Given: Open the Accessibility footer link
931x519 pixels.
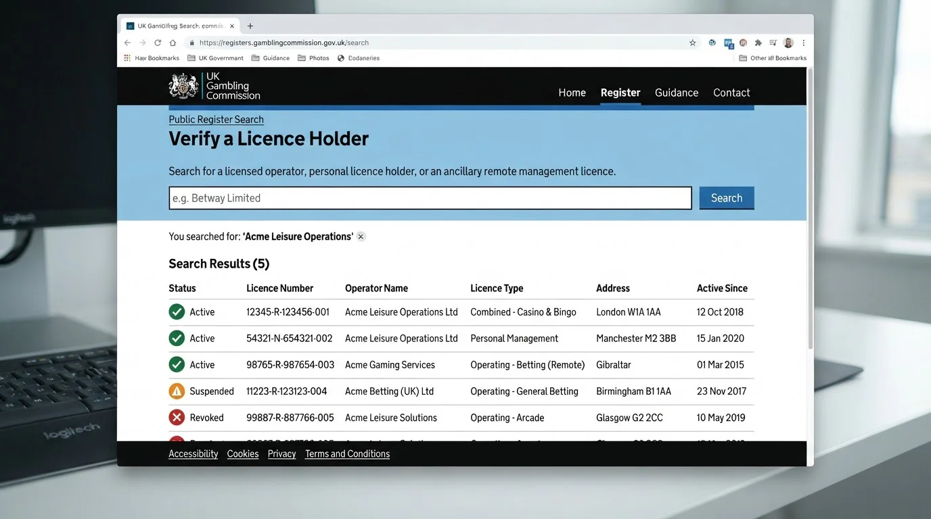Looking at the screenshot, I should (194, 454).
